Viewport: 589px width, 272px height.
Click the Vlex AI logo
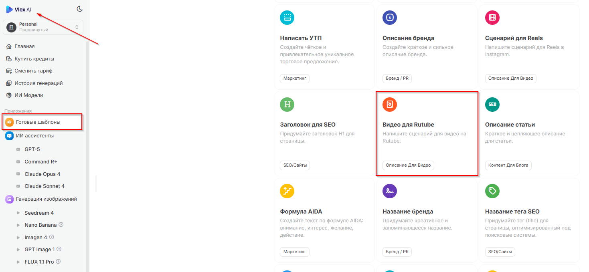18,10
